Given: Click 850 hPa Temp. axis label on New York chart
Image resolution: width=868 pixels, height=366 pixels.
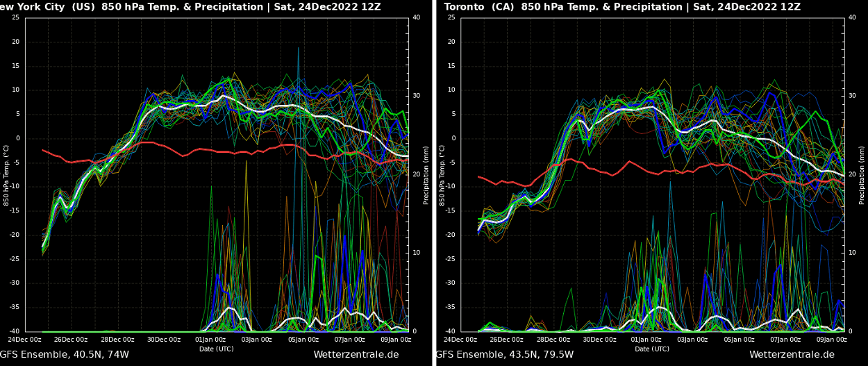Looking at the screenshot, I should click(x=6, y=175).
